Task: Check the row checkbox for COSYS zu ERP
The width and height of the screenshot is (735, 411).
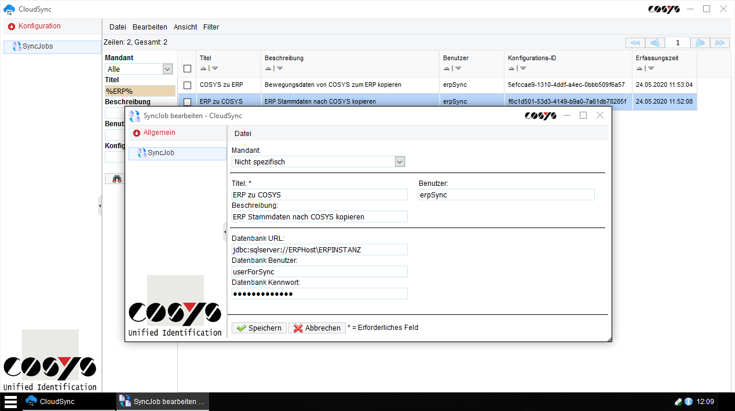Action: [x=187, y=85]
